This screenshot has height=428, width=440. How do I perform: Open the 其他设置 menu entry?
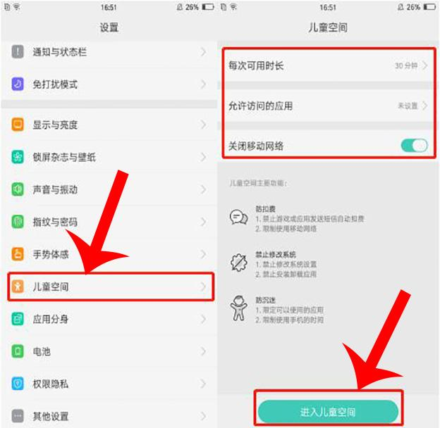[x=109, y=416]
